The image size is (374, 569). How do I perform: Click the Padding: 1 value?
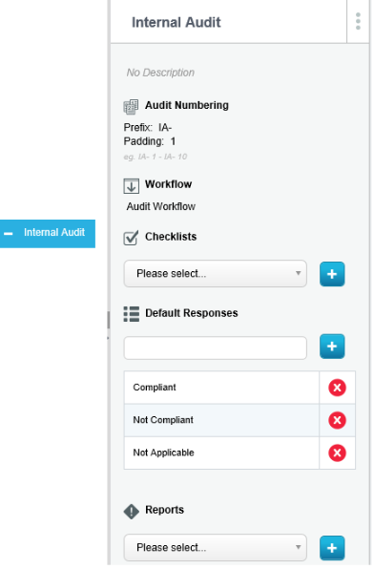click(150, 141)
